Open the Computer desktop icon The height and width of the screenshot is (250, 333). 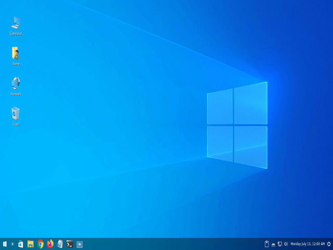[x=16, y=23]
